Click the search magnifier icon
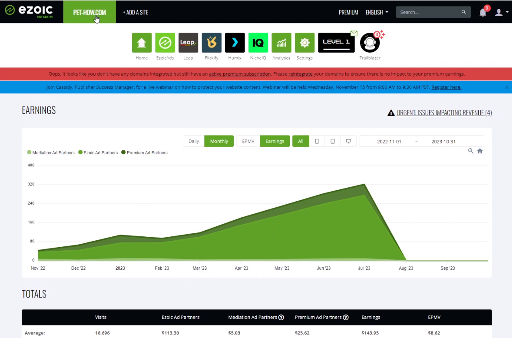512x338 pixels. [x=464, y=12]
